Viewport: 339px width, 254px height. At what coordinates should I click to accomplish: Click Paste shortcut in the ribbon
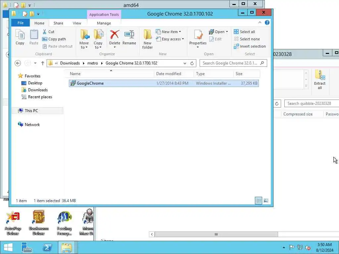point(58,46)
